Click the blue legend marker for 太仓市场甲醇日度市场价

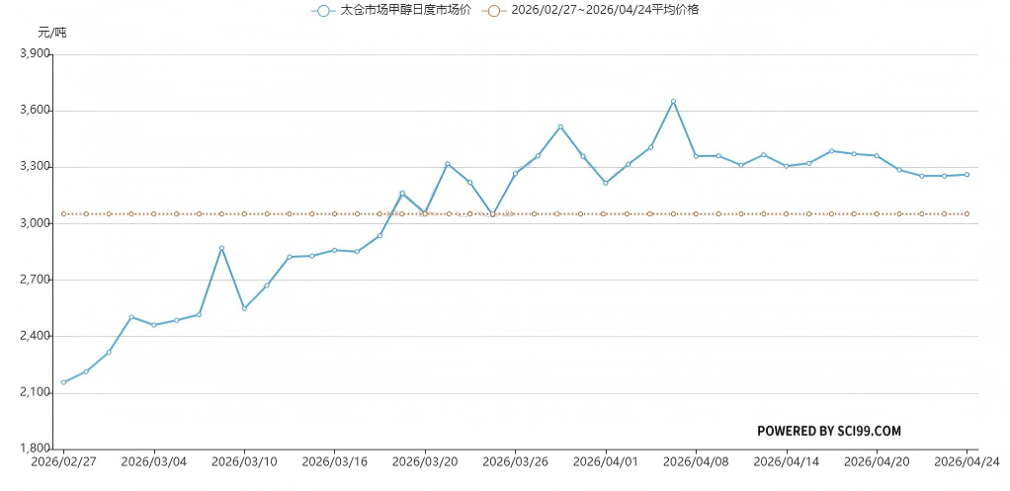(322, 10)
